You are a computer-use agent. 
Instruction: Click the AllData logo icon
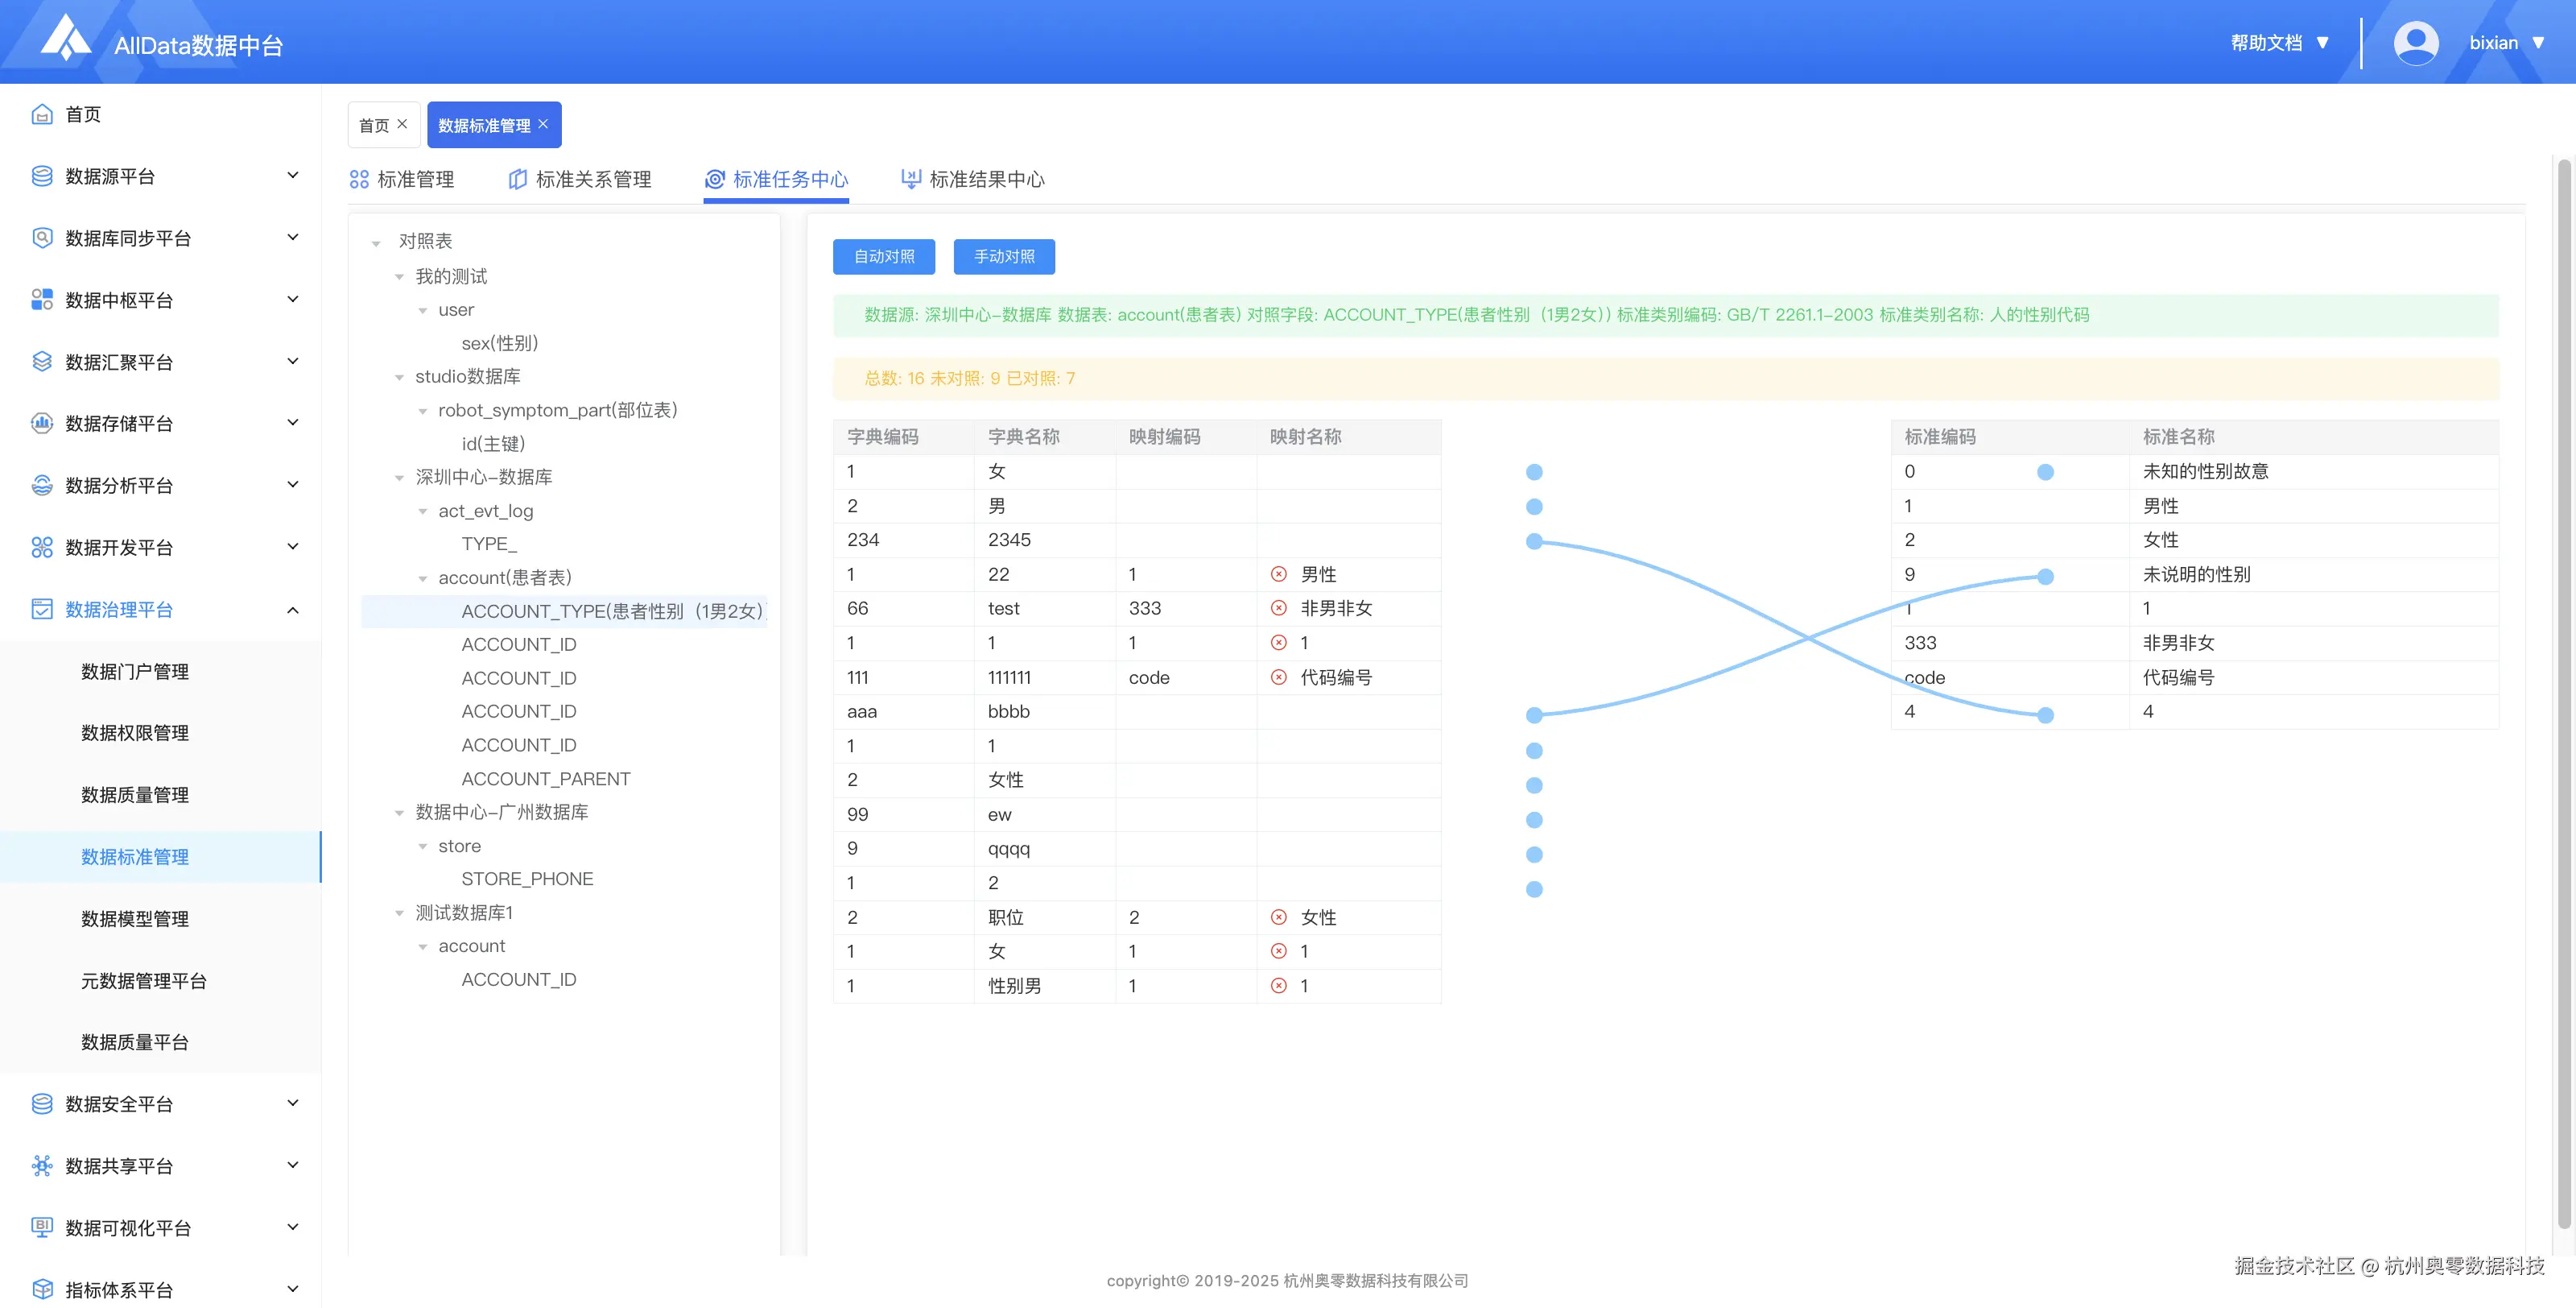(65, 38)
